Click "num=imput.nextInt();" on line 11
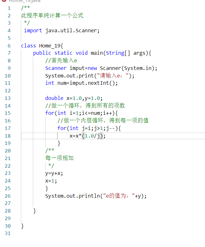Screen dimensions: 205x247 click(87, 83)
